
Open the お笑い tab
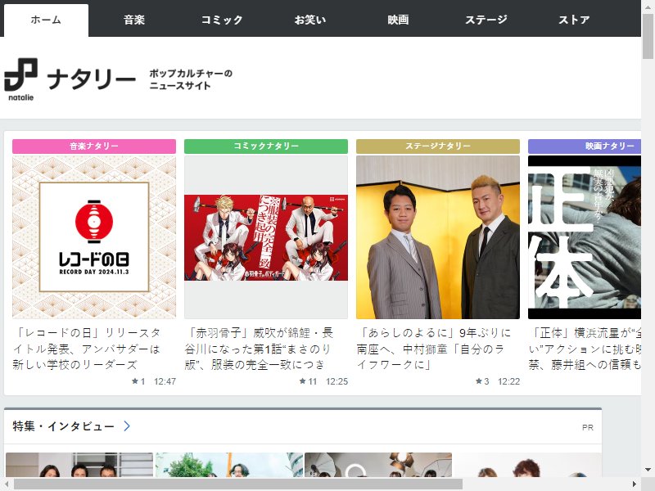click(310, 20)
